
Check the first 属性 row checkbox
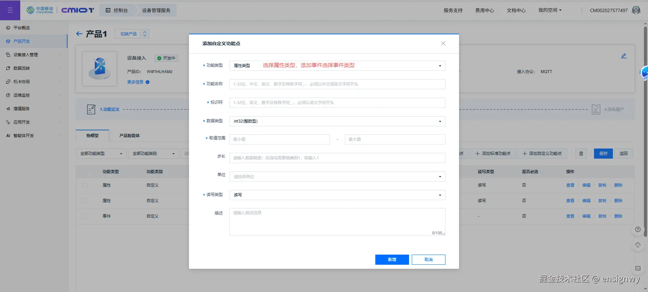click(x=85, y=185)
